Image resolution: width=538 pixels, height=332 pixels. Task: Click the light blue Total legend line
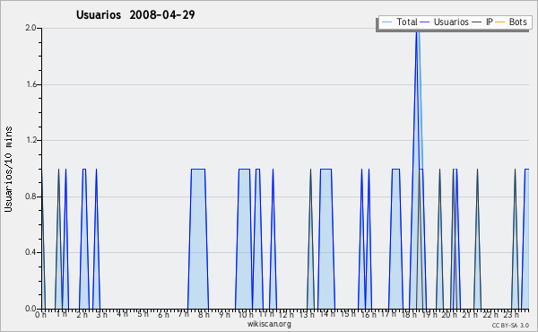click(x=386, y=22)
